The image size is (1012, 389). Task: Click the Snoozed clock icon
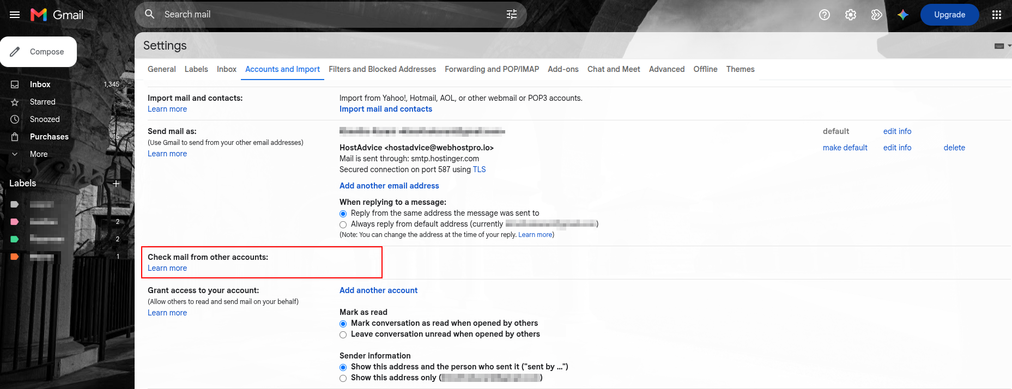coord(15,119)
